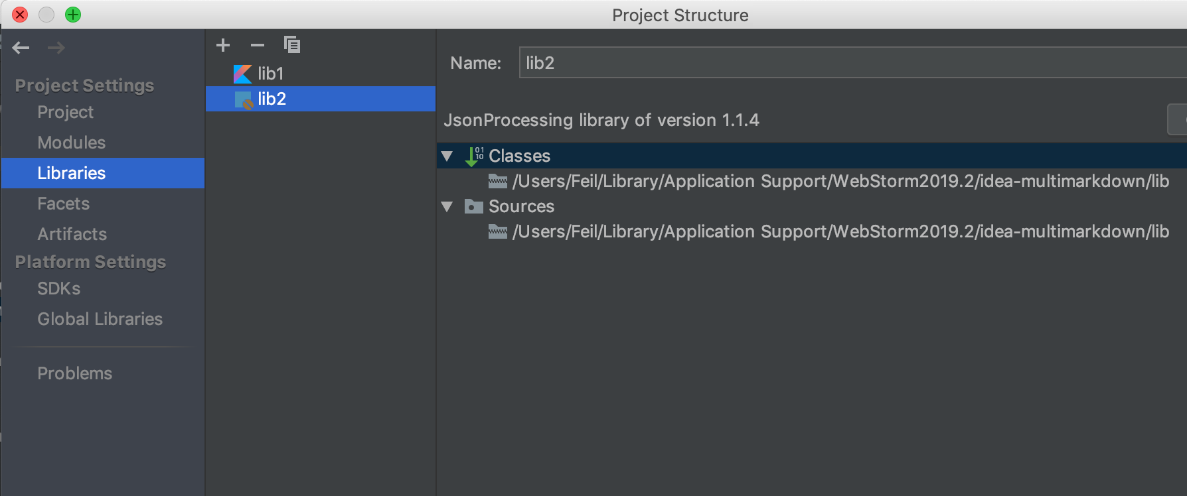The image size is (1187, 496).
Task: Select the jar path under Classes
Action: coord(840,181)
